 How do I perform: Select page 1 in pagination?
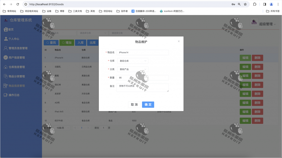coord(82,128)
